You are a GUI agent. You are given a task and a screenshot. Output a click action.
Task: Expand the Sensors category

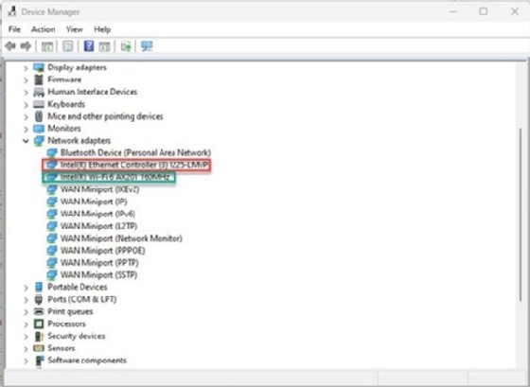point(26,349)
